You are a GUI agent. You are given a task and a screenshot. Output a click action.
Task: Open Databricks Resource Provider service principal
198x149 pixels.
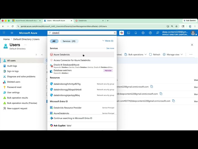pos(82,108)
